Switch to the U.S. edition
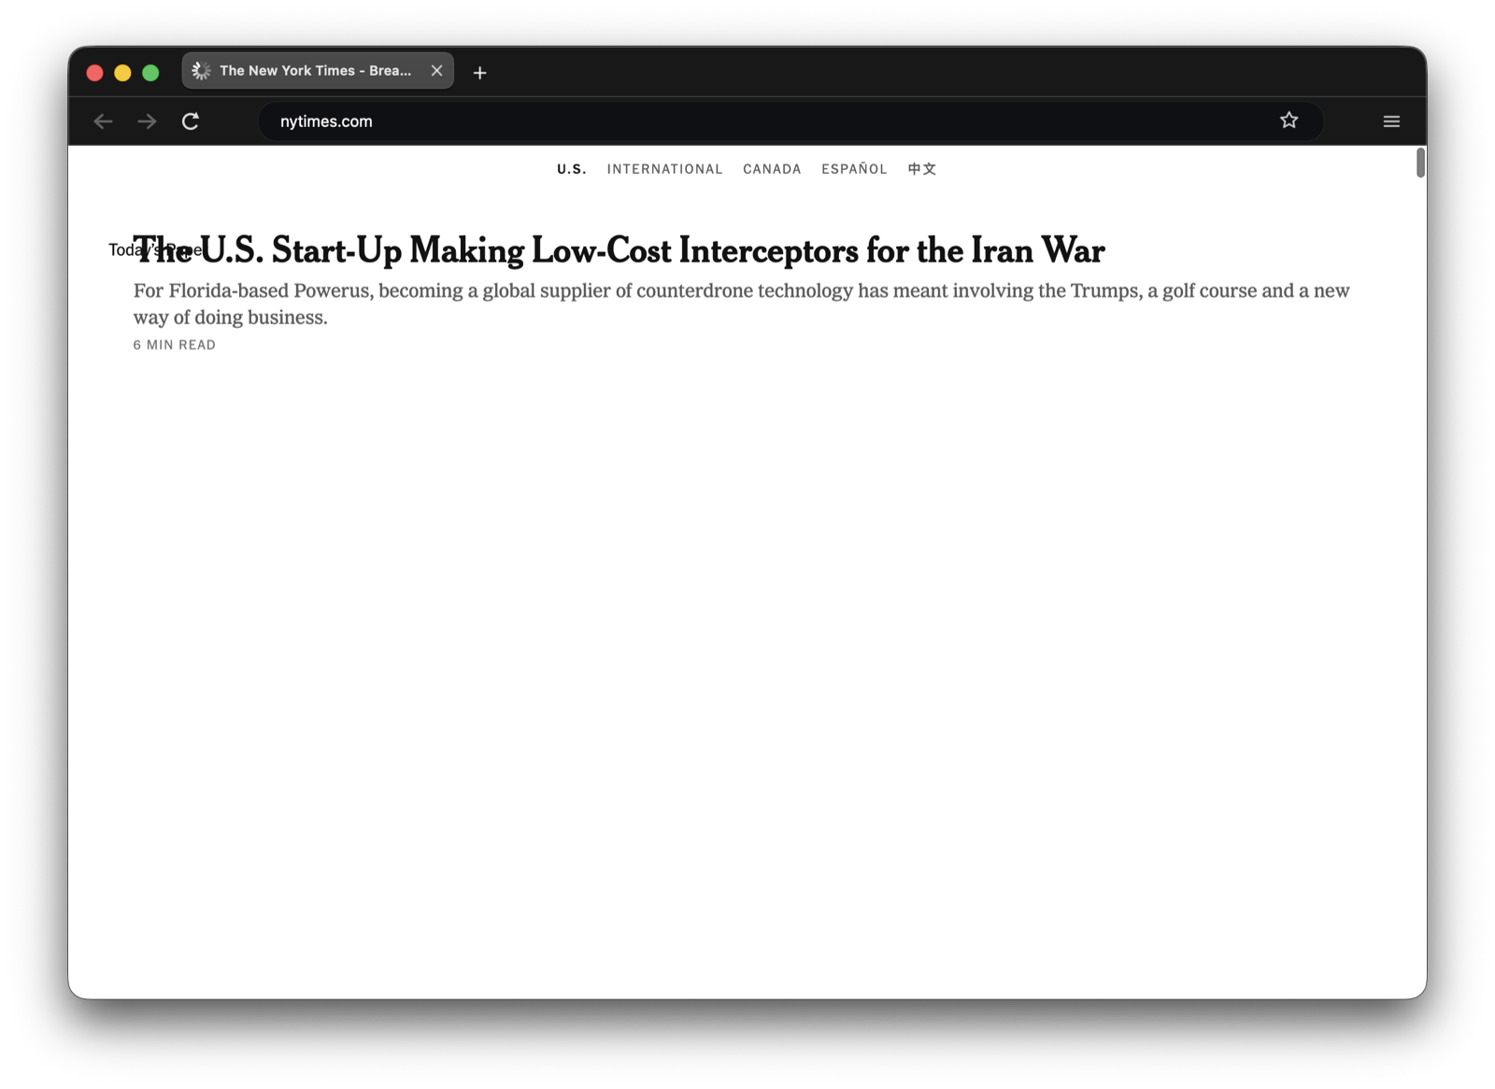This screenshot has width=1495, height=1089. pyautogui.click(x=572, y=169)
